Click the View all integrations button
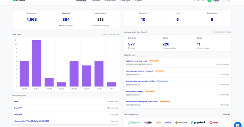 (x=226, y=114)
